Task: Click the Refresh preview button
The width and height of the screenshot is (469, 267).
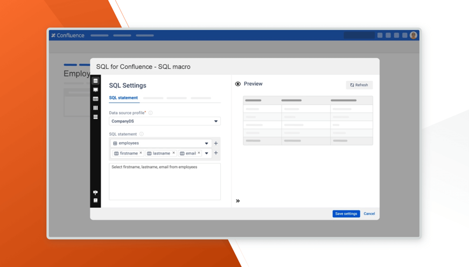Action: pyautogui.click(x=359, y=85)
